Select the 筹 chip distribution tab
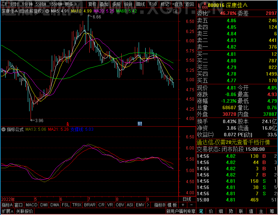The height and width of the screenshot is (215, 278). (x=272, y=211)
